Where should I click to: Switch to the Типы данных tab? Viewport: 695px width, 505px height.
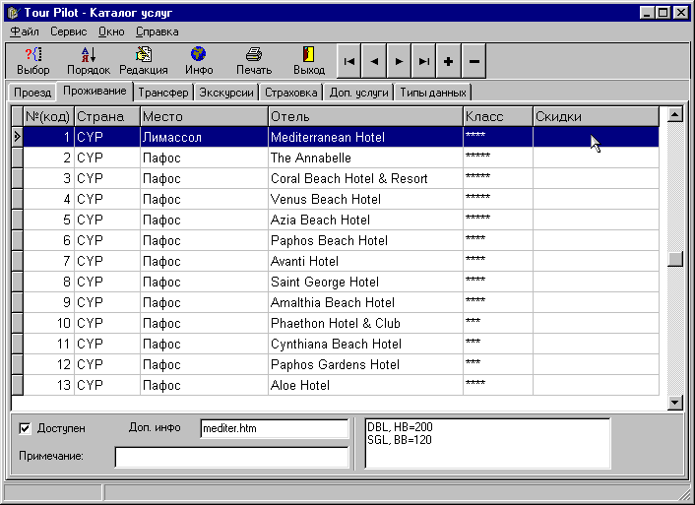coord(433,93)
